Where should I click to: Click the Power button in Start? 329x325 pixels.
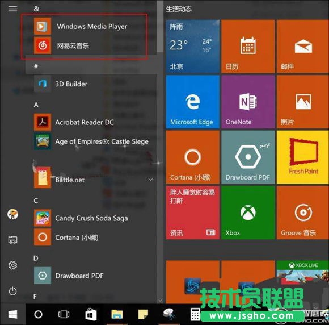click(x=12, y=291)
